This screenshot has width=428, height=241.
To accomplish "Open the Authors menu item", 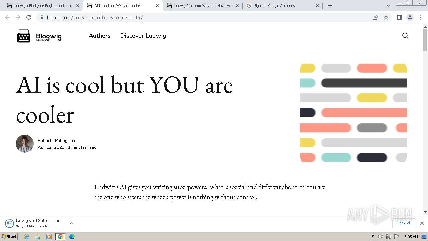I will (100, 36).
